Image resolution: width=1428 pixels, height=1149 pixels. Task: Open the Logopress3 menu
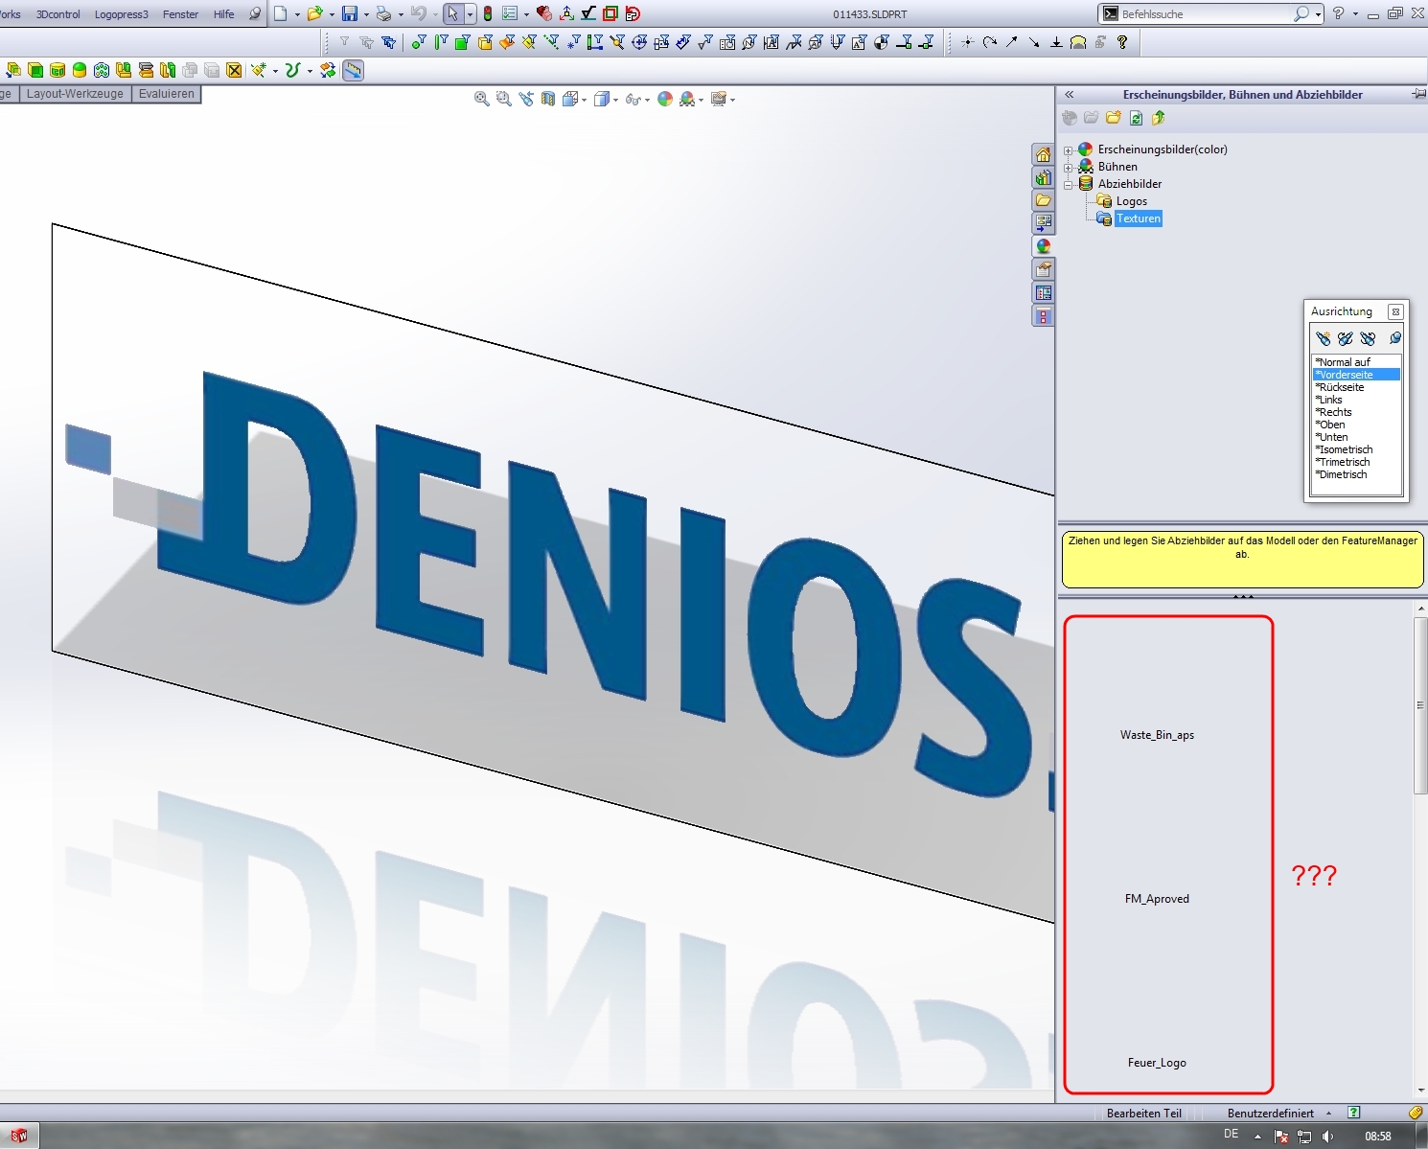(122, 14)
